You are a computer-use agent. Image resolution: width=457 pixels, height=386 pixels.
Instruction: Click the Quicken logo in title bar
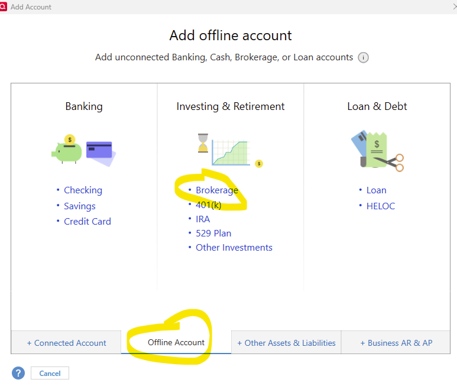(x=3, y=7)
